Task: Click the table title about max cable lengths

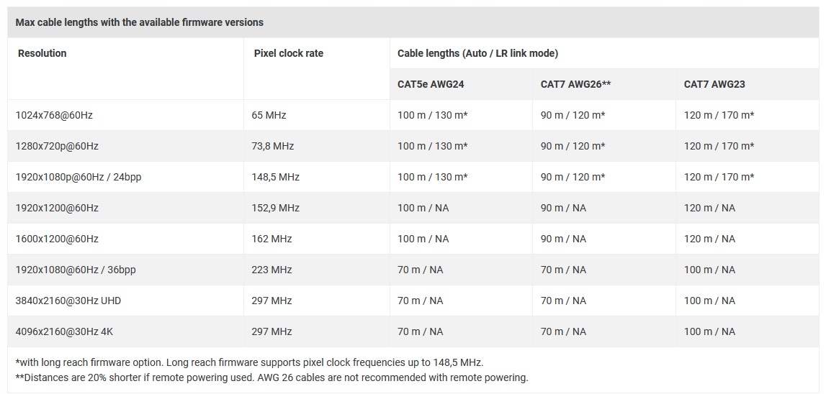Action: (x=139, y=22)
